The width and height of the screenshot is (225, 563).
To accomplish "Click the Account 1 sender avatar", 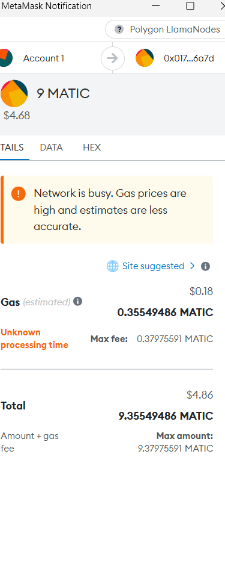I will tap(6, 58).
